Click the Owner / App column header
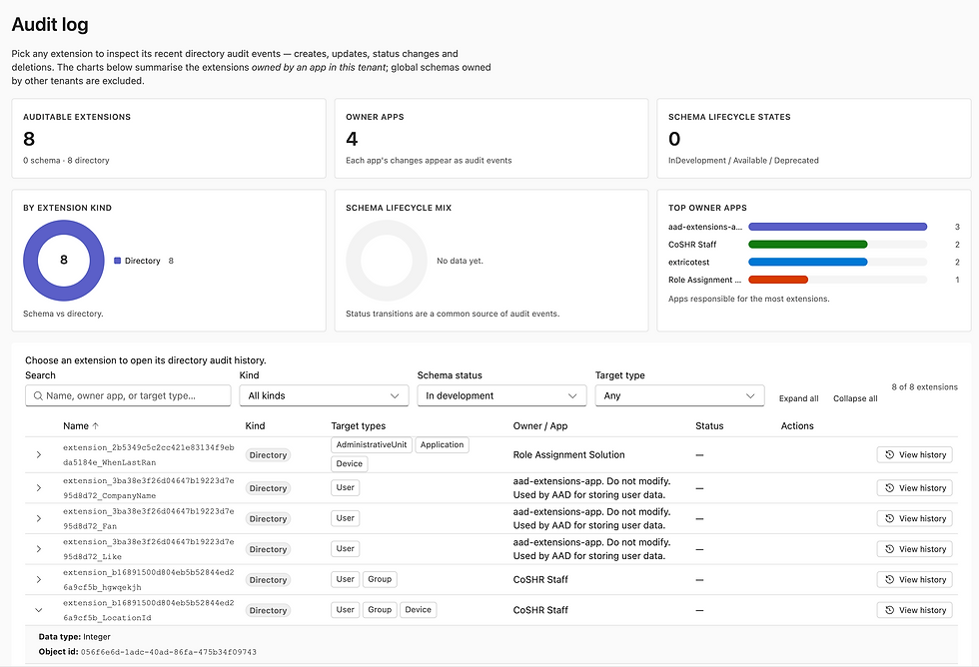979x667 pixels. point(540,426)
